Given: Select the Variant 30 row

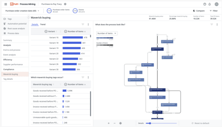Looking at the screenshot, I should 61,70.
